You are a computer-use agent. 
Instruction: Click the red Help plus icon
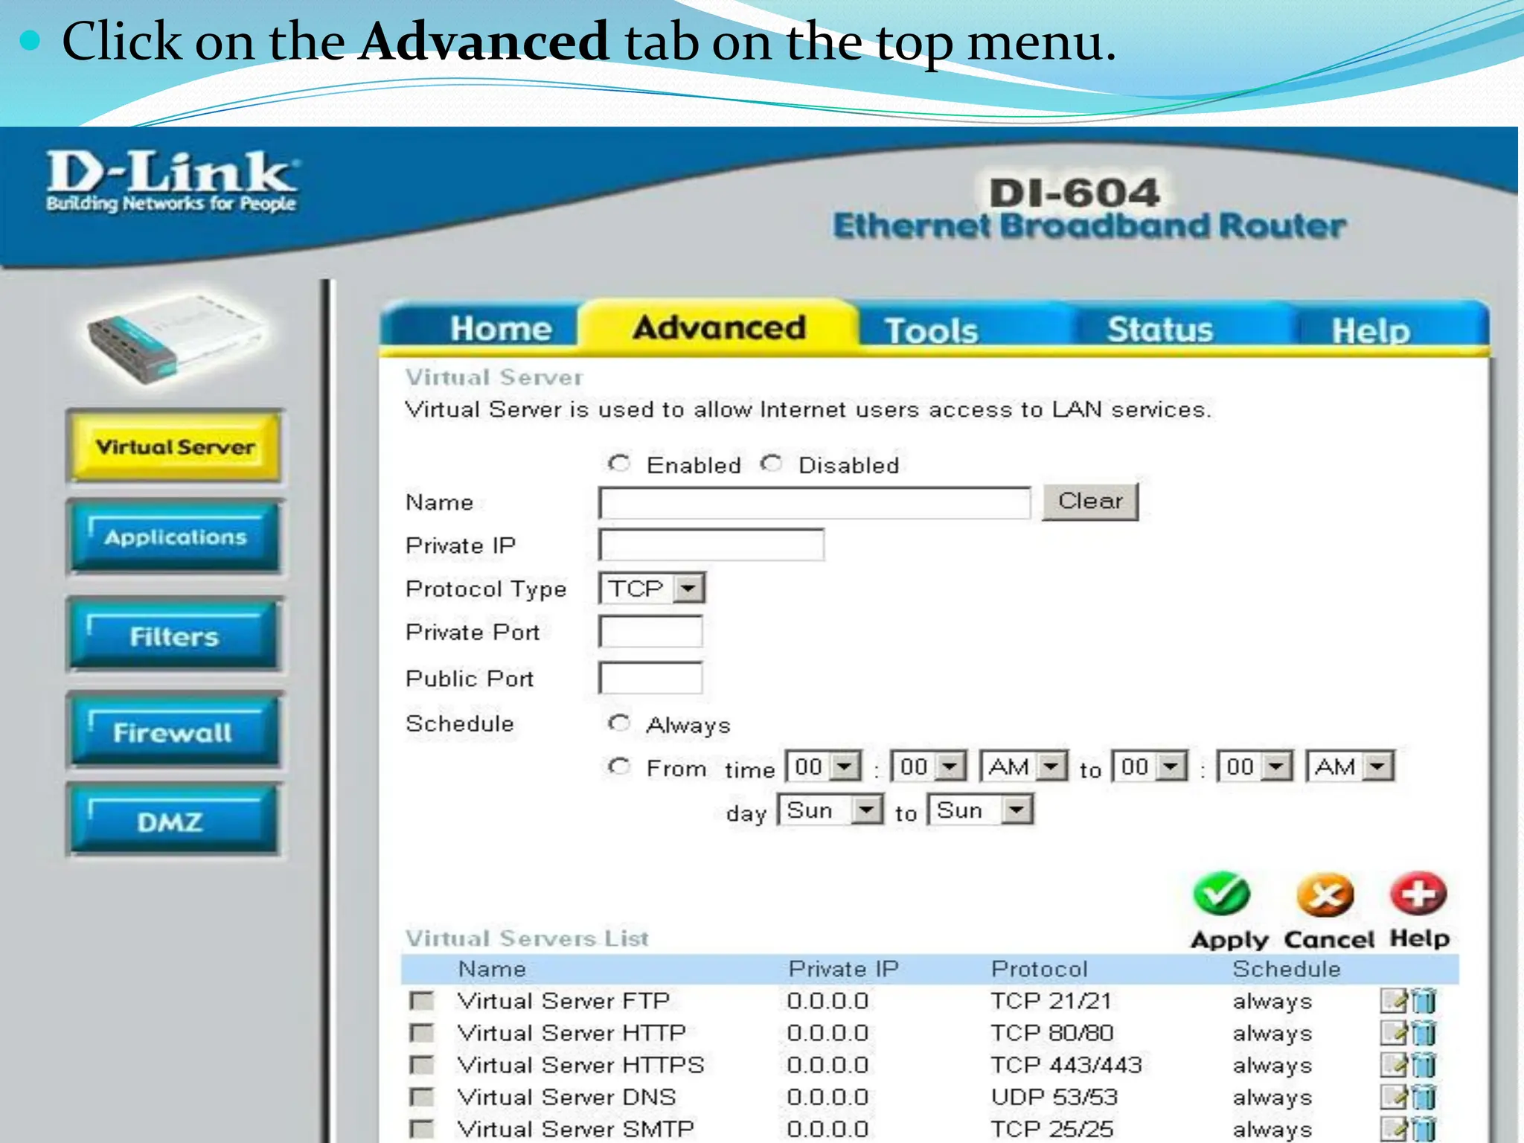click(1418, 893)
